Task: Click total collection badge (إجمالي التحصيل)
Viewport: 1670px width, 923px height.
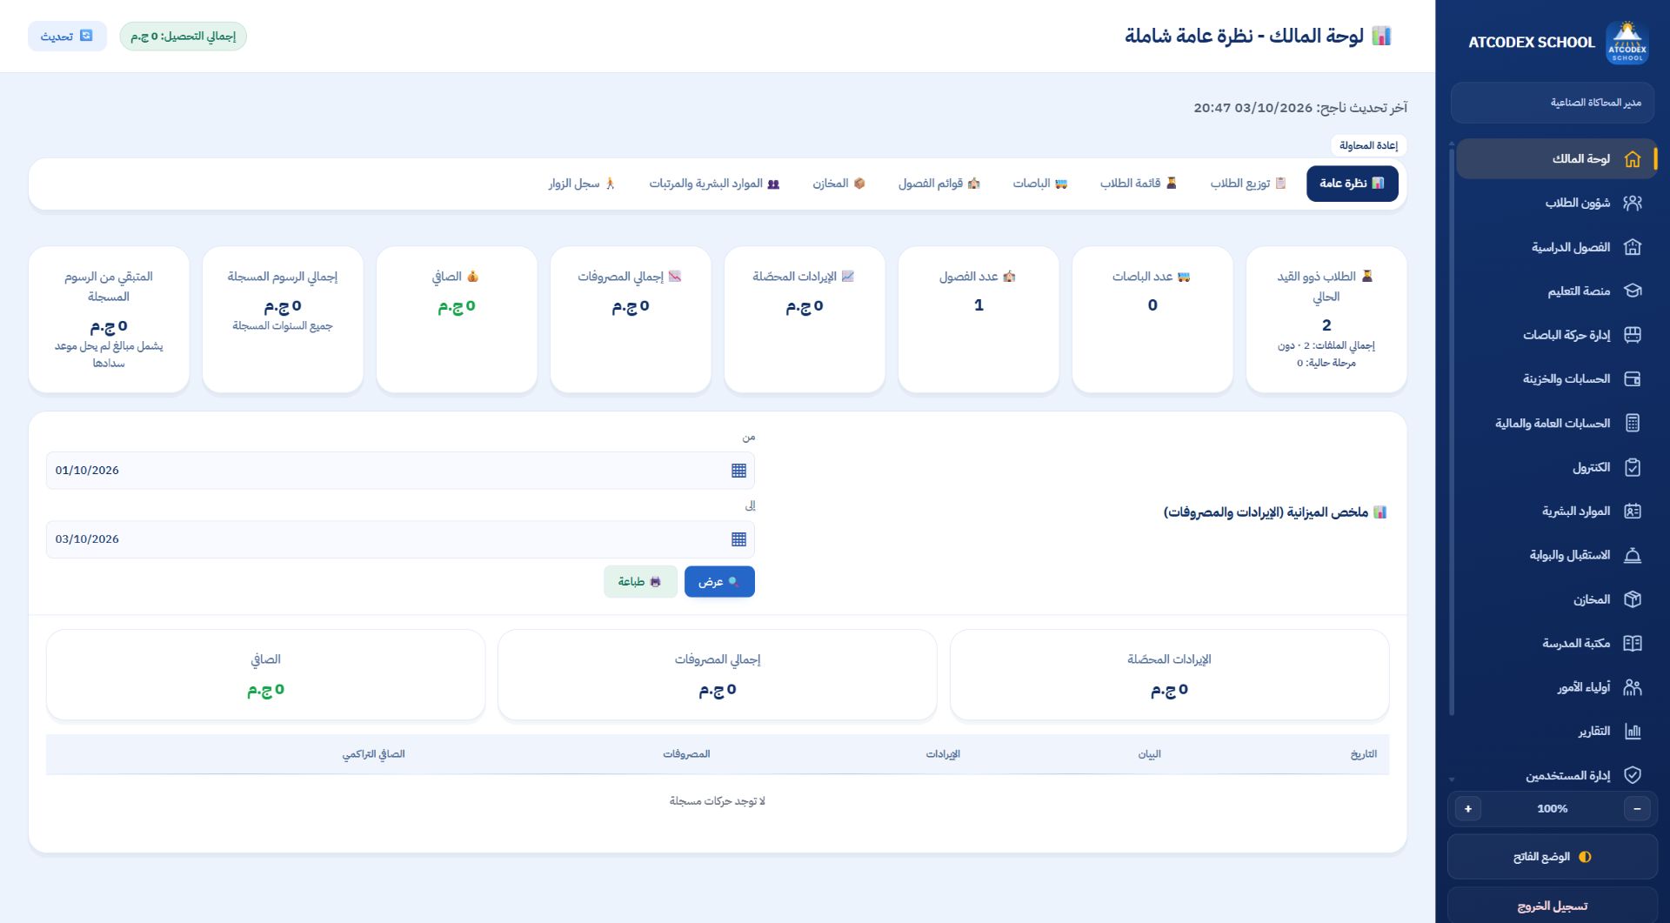Action: pyautogui.click(x=184, y=37)
